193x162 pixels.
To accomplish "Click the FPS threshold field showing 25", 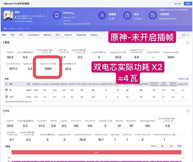I will 171,146.
